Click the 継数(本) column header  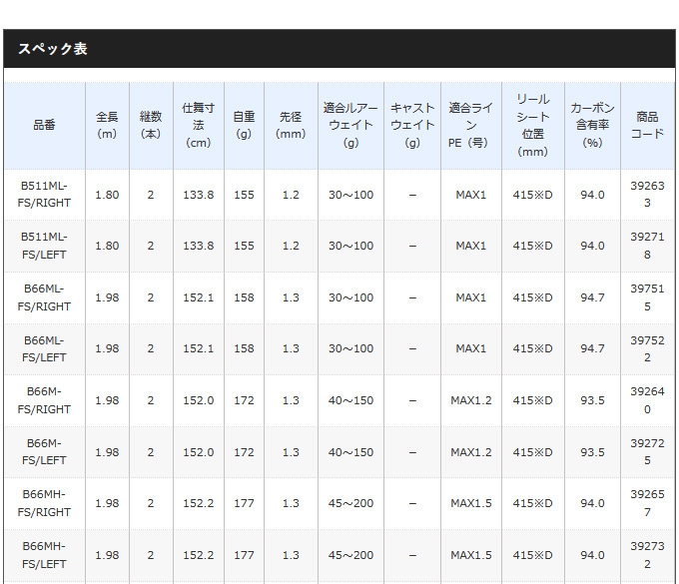click(151, 126)
